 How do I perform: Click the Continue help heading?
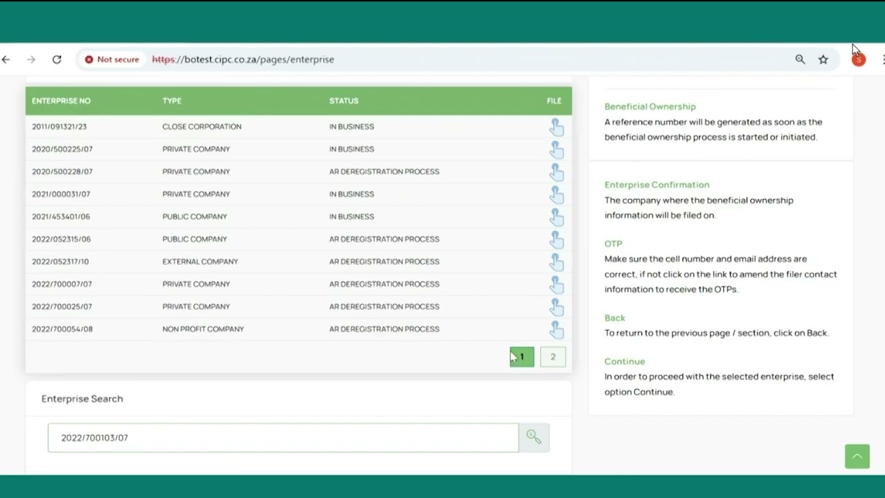click(624, 361)
